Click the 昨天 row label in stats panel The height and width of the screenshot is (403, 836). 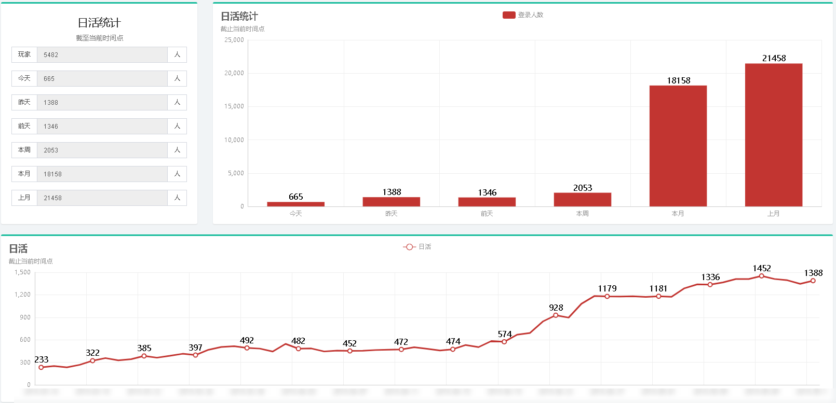[24, 102]
